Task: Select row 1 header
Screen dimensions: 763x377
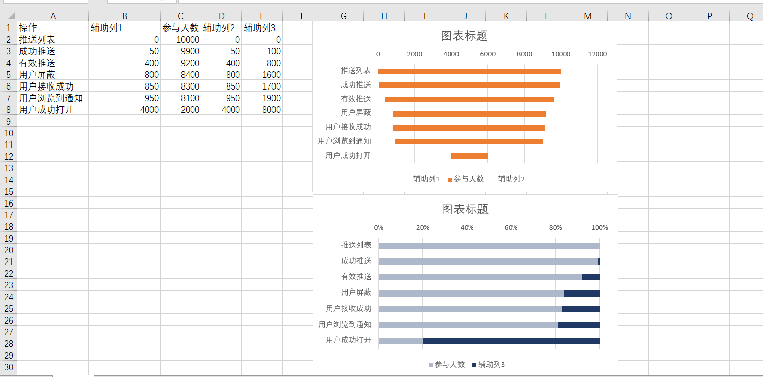Action: point(9,27)
